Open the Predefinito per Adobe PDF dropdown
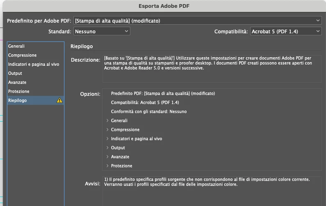The image size is (326, 206). (x=198, y=21)
